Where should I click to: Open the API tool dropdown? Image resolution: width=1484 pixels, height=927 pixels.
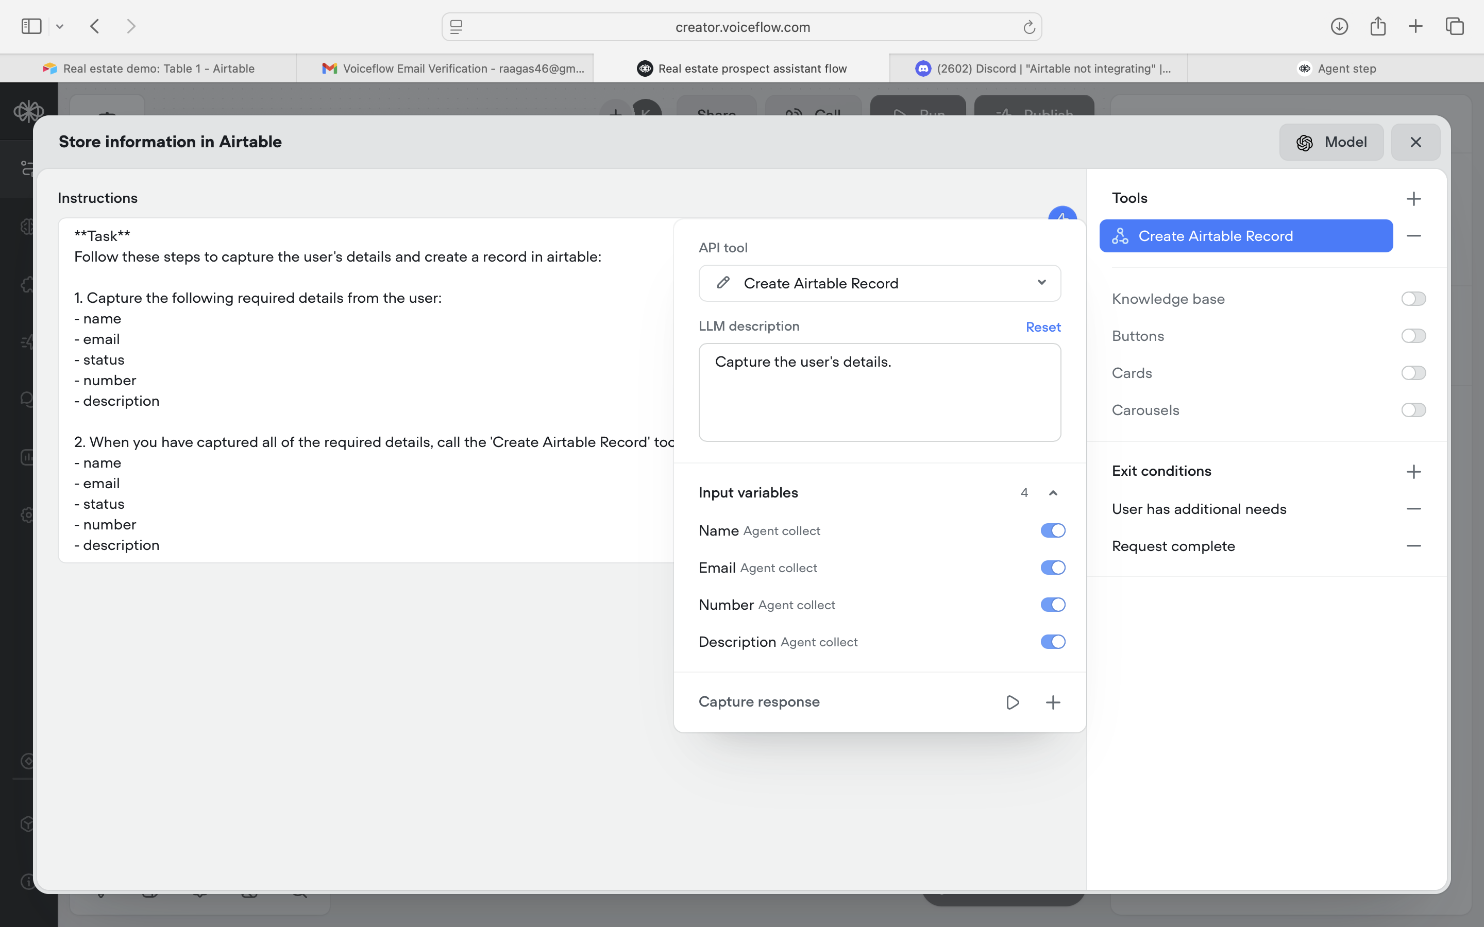[x=880, y=283]
